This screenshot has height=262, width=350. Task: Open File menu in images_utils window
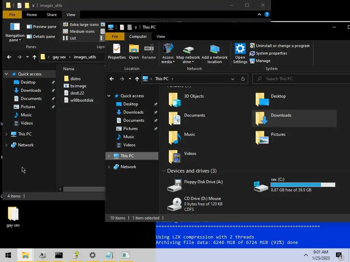point(12,15)
